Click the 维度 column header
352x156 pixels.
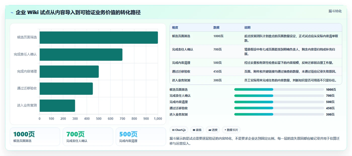click(175, 28)
